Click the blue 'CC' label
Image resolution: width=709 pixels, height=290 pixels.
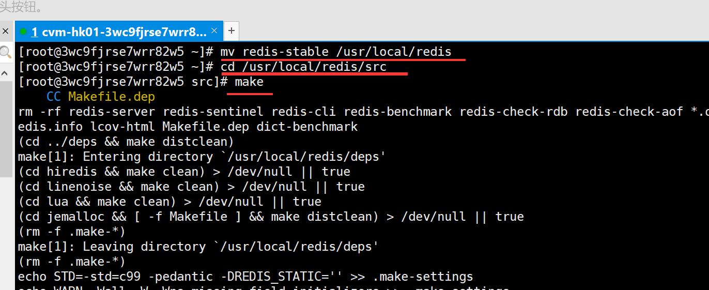point(54,97)
